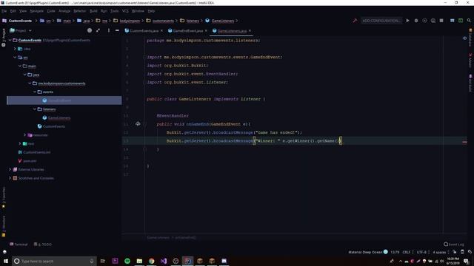Open the Add Configuration dropdown
Image resolution: width=474 pixels, height=266 pixels.
(x=381, y=21)
